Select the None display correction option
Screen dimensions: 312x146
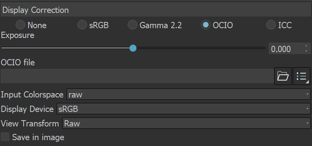pos(20,25)
